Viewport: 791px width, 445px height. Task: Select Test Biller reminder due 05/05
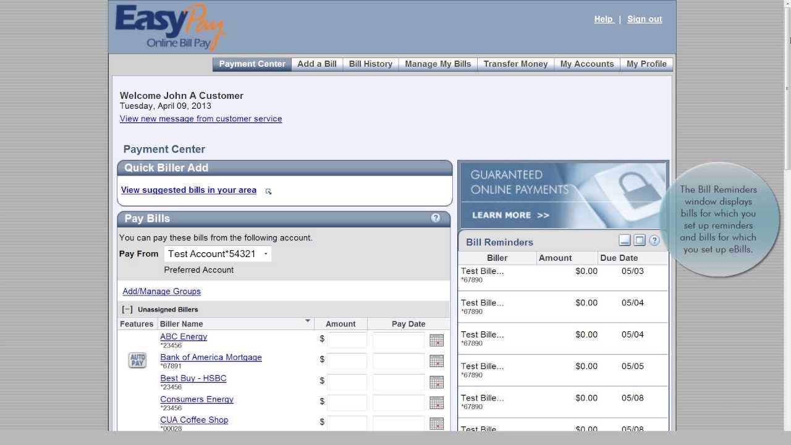(563, 370)
